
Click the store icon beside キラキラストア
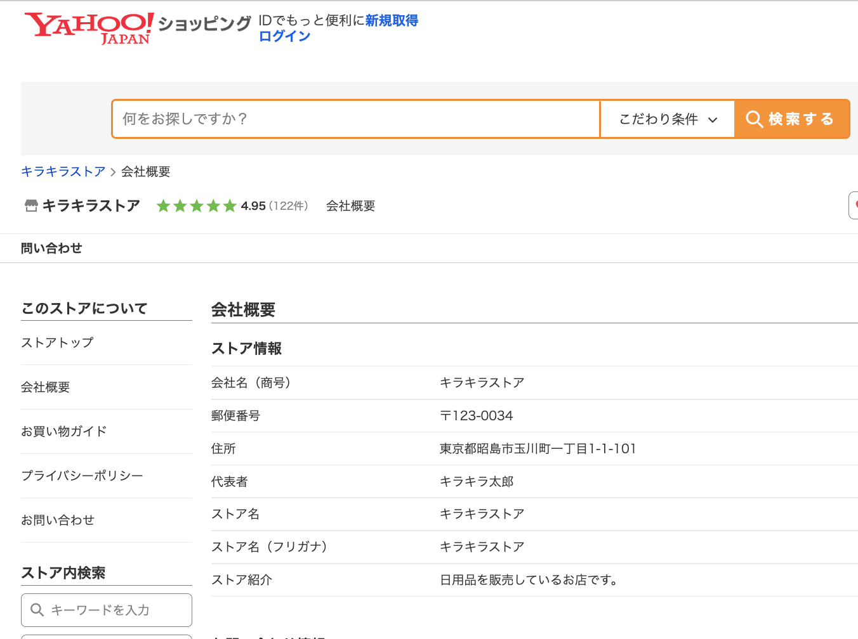click(x=31, y=206)
